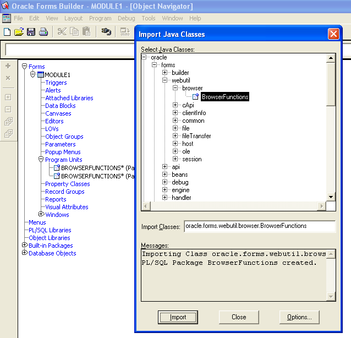Select the Triggers node in navigator

[56, 83]
